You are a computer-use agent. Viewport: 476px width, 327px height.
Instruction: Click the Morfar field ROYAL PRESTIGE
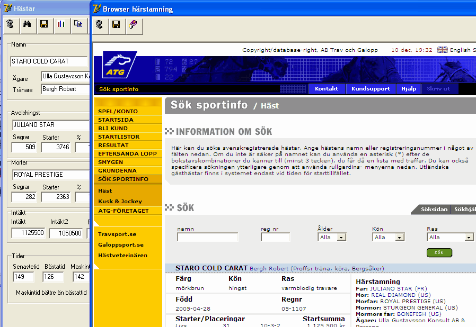[51, 175]
